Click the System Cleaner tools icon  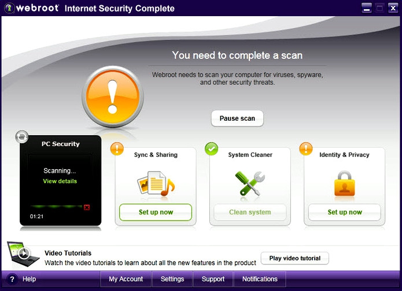(x=250, y=184)
